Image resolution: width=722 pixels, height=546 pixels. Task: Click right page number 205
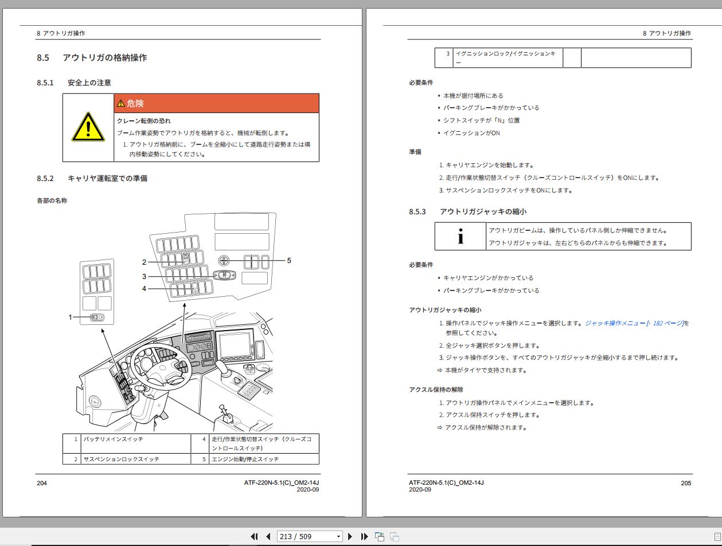tap(686, 483)
